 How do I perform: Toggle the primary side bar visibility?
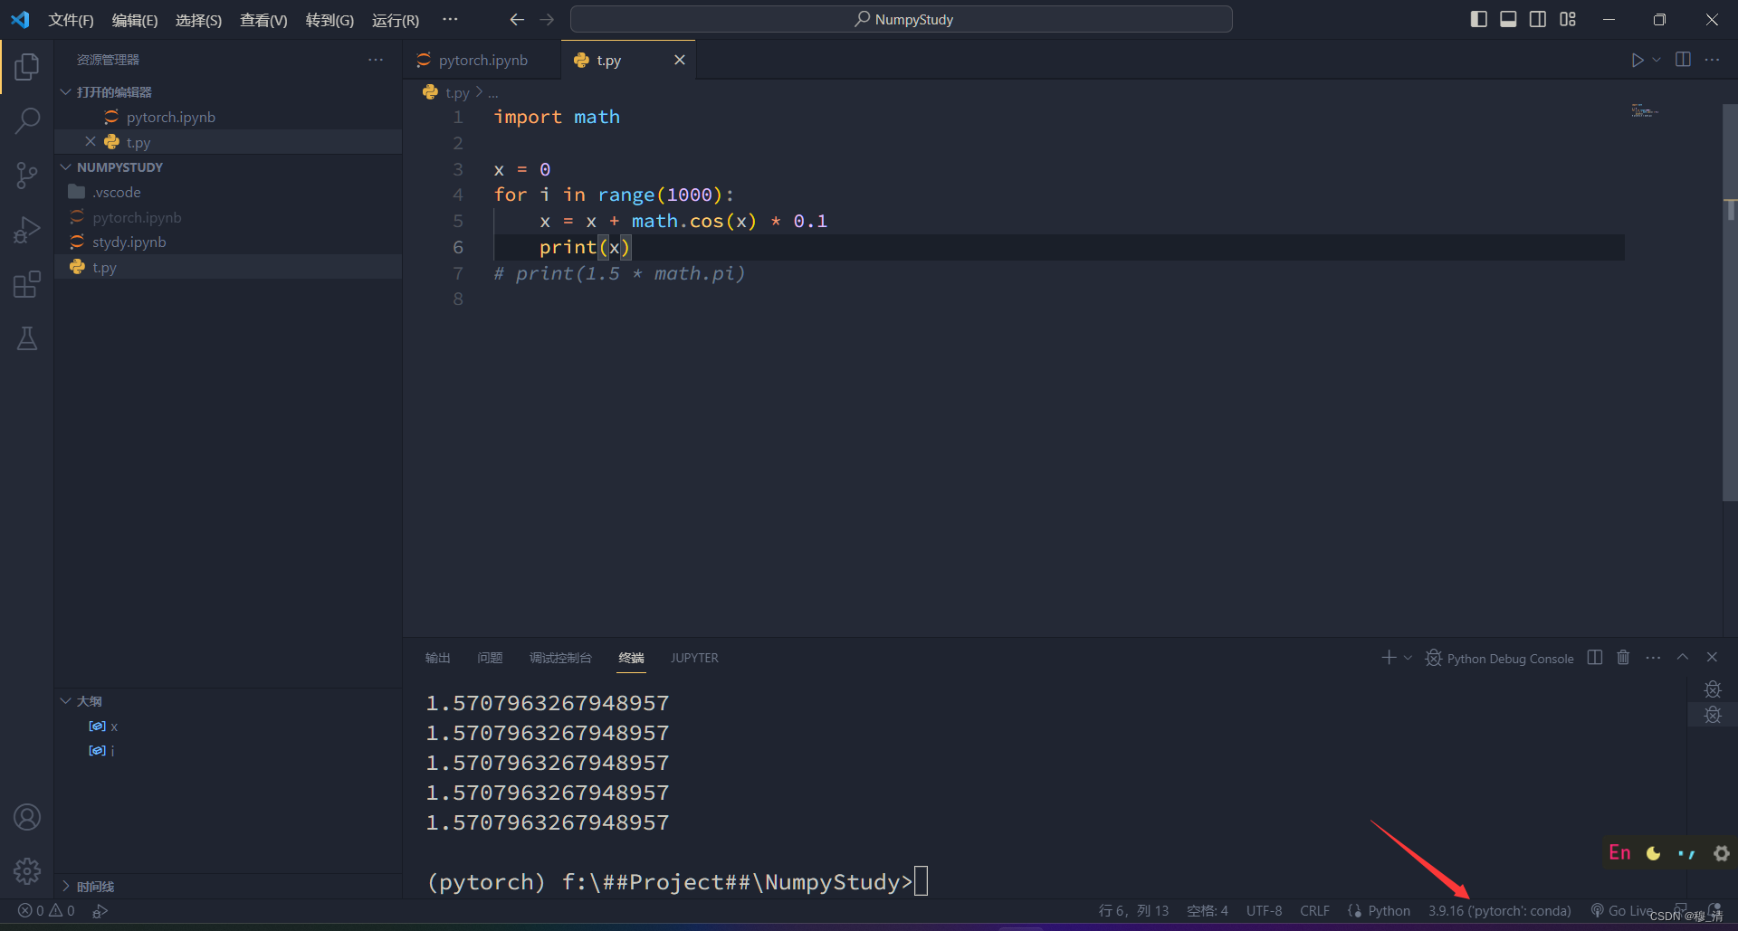1479,20
